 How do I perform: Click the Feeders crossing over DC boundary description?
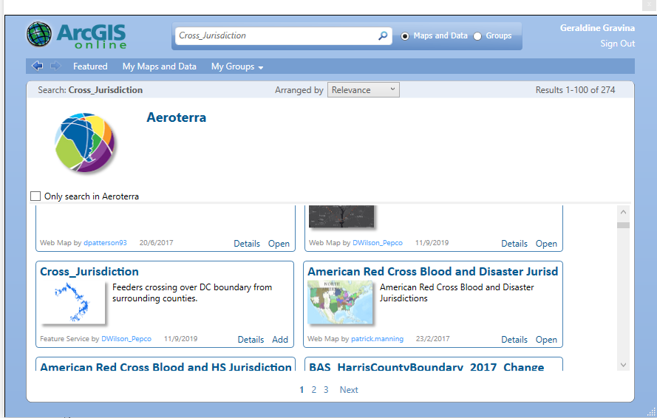[x=192, y=292]
